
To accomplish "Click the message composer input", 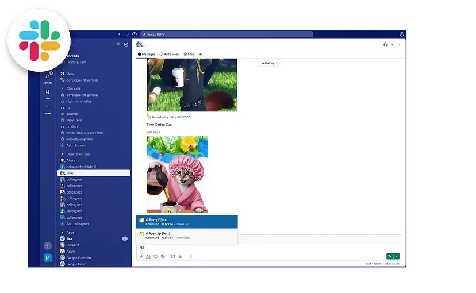I will (x=269, y=248).
